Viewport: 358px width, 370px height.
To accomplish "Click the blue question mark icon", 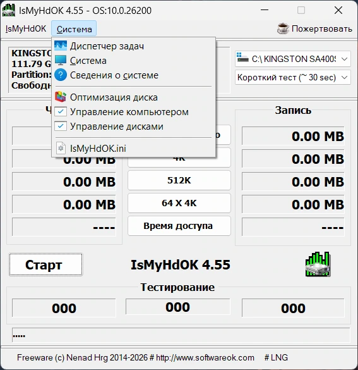I will click(x=61, y=75).
